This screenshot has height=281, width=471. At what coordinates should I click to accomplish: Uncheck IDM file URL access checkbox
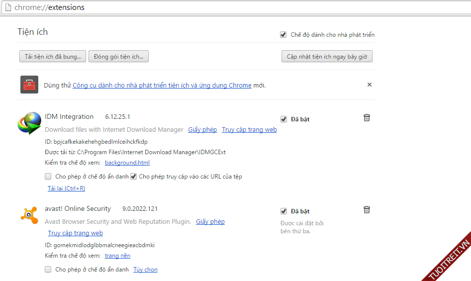pos(133,177)
